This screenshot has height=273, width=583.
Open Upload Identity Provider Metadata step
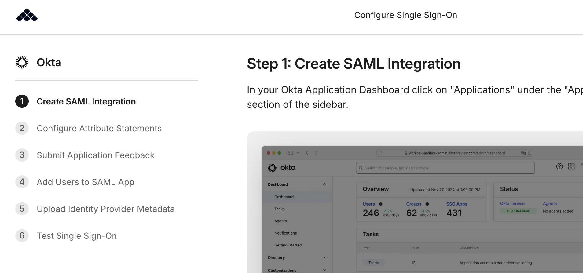(105, 209)
